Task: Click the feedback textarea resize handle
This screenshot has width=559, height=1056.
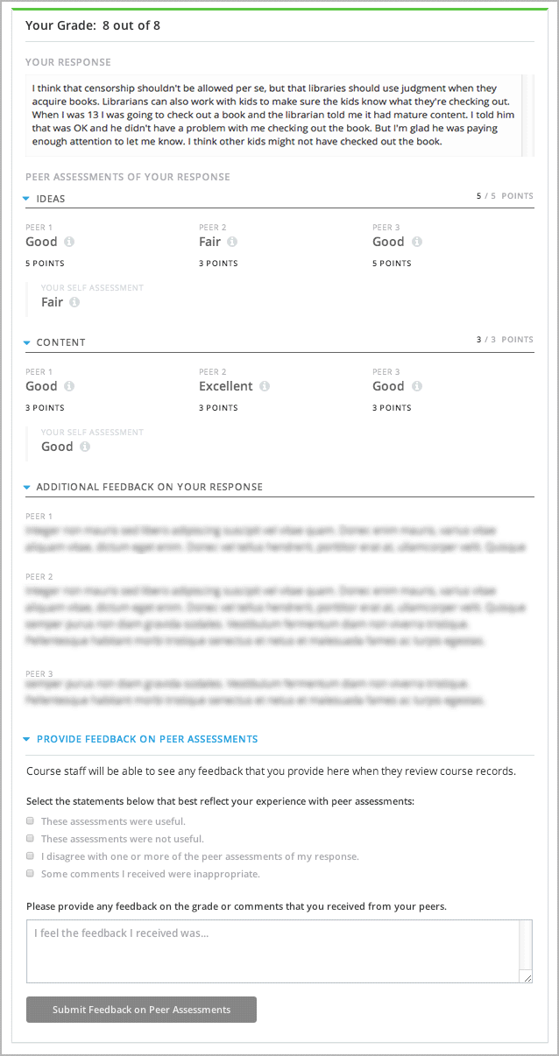Action: point(527,978)
